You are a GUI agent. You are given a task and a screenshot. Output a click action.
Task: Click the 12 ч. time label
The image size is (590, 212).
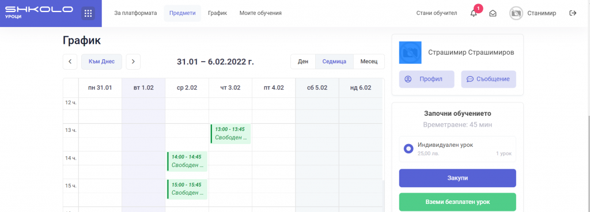[x=71, y=103]
